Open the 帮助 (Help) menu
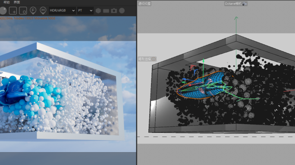This screenshot has height=165, width=295. coord(6,2)
